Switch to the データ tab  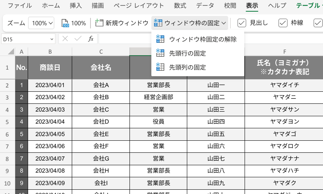(205, 5)
